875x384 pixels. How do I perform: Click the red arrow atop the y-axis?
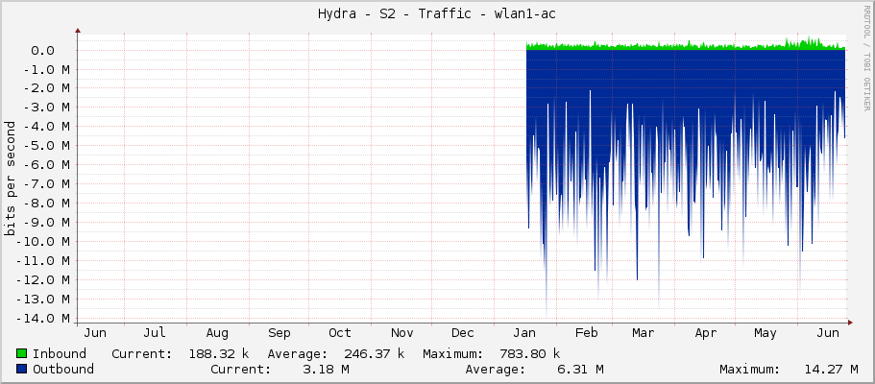click(x=78, y=32)
